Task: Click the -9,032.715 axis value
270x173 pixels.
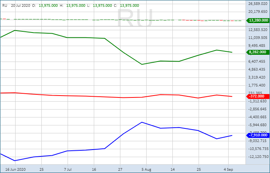Action: pyautogui.click(x=257, y=141)
